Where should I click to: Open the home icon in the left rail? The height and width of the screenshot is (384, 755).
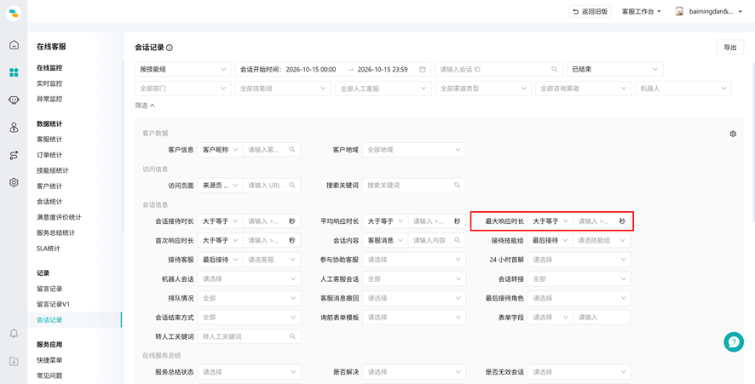(14, 45)
